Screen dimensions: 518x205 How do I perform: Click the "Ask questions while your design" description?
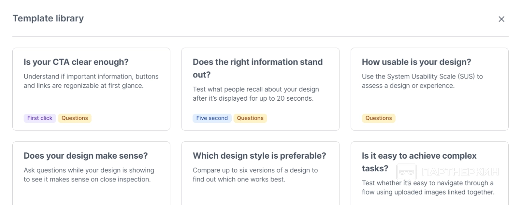click(x=89, y=175)
